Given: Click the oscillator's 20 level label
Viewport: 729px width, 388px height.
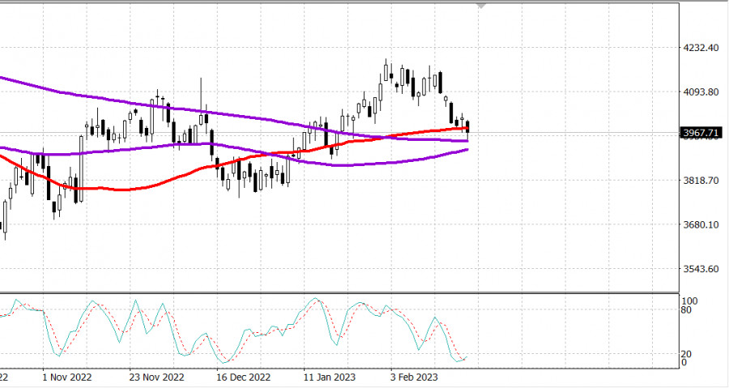Looking at the screenshot, I should click(686, 354).
